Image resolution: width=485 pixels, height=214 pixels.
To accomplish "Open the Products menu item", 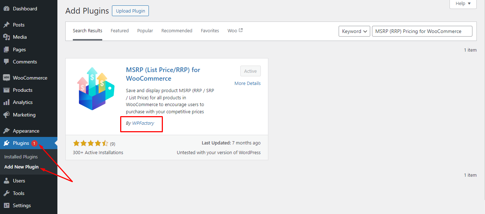I will tap(29, 90).
